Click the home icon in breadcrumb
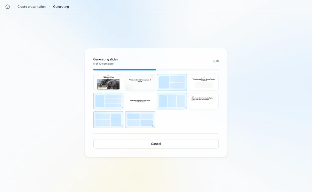Screen dimensions: 312x192 click(x=8, y=7)
